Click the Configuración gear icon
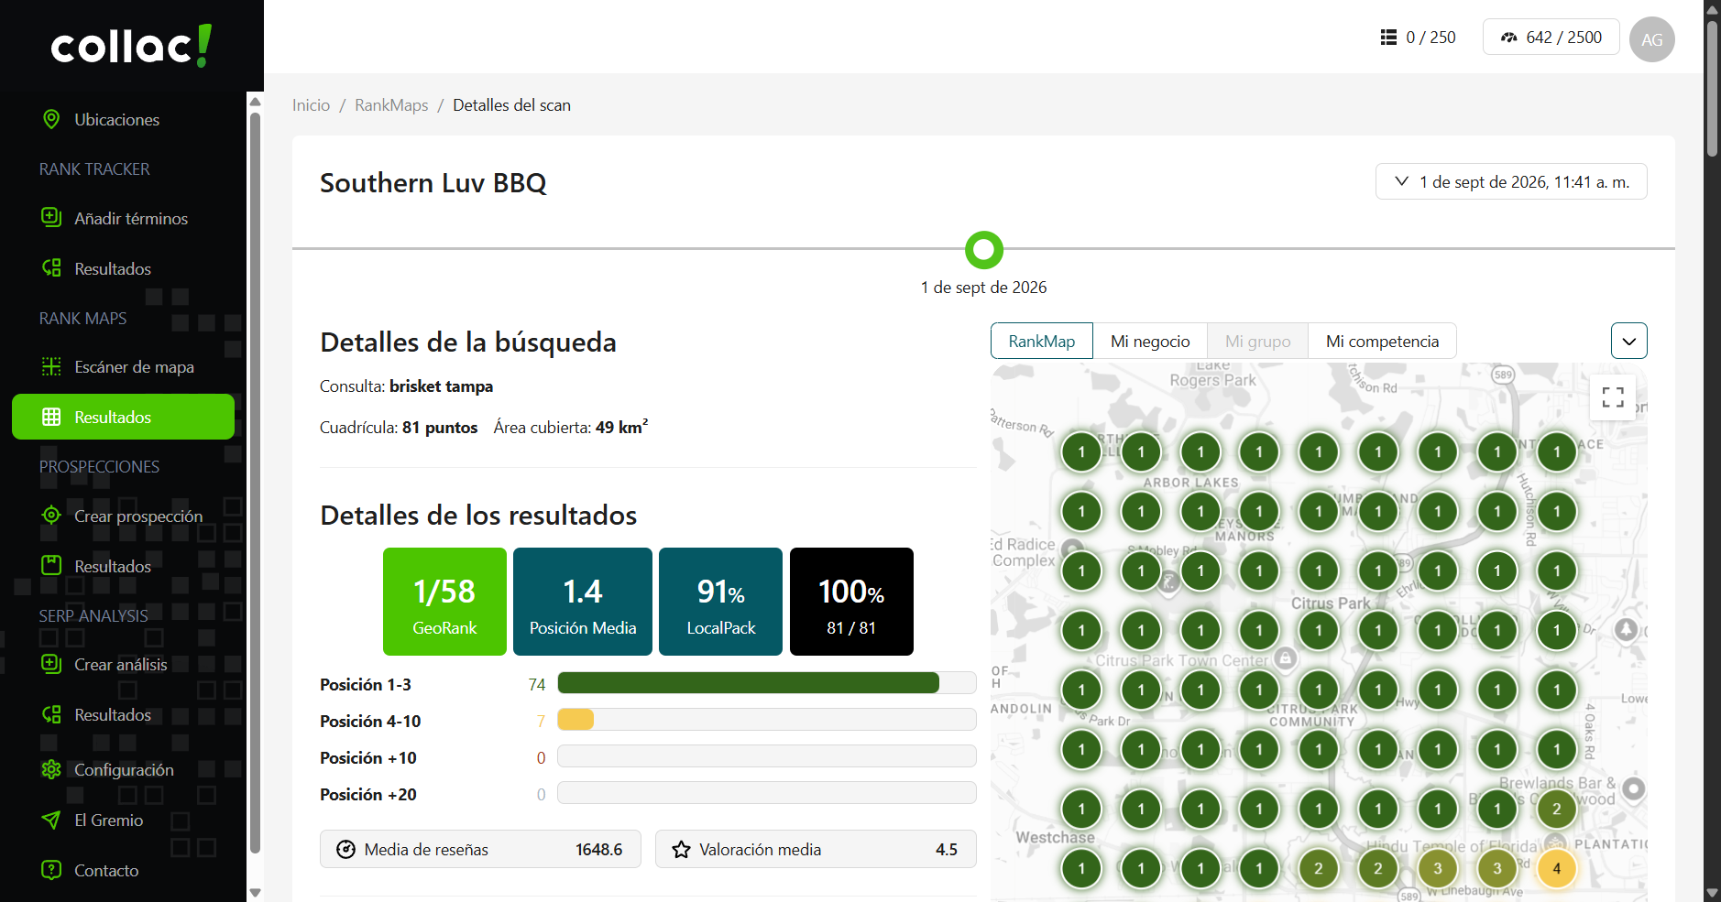The image size is (1721, 902). point(51,769)
